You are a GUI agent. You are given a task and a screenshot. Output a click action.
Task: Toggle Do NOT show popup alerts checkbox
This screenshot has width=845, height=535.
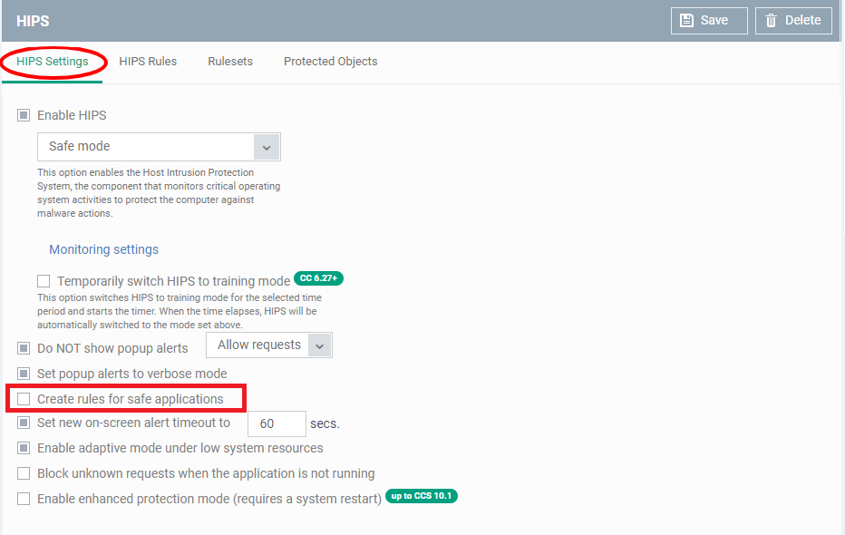click(24, 348)
